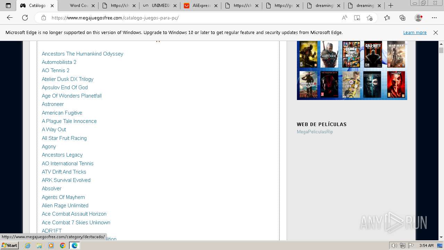Click the scrollbar down arrow
This screenshot has height=250, width=444.
(x=441, y=237)
